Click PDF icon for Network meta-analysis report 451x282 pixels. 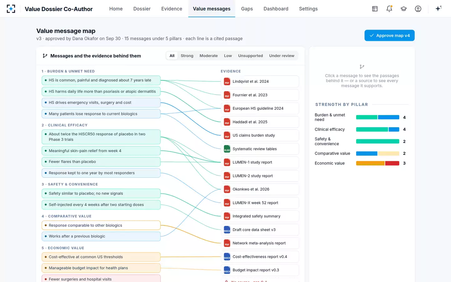click(x=227, y=243)
